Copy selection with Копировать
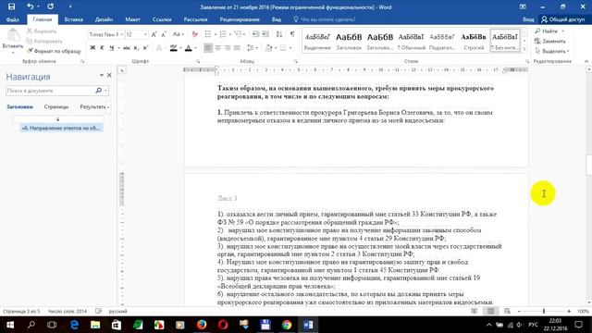This screenshot has height=333, width=592. click(x=44, y=41)
